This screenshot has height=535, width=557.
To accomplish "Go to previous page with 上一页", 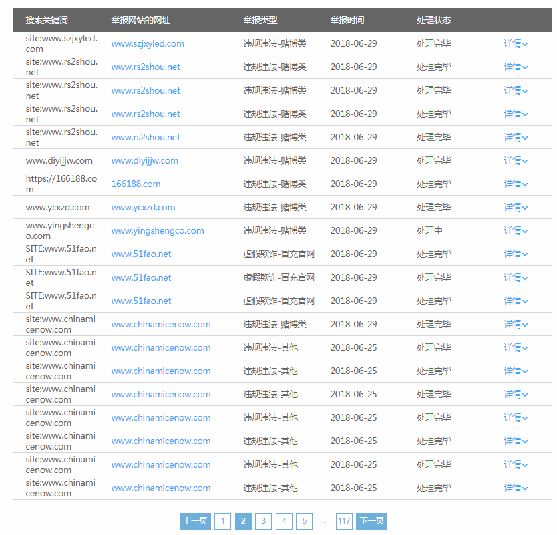I will coord(195,521).
